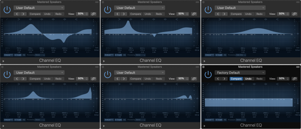This screenshot has height=129, width=301.
Task: Go to next preset in bottom-left Channel EQ
Action: coord(23,79)
